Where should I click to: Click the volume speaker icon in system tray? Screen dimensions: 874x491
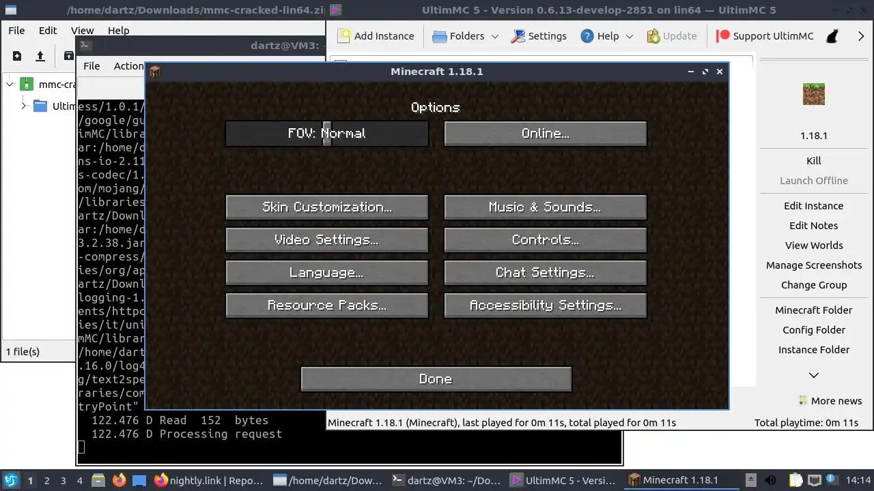(x=771, y=480)
